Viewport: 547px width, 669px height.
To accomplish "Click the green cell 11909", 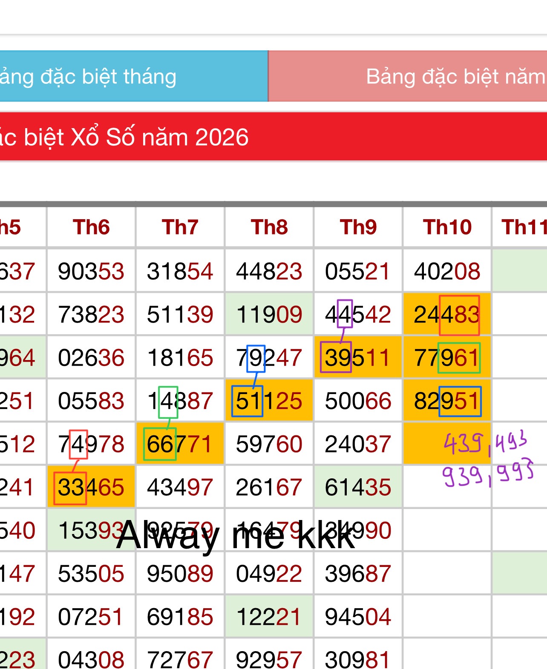I will [x=269, y=314].
